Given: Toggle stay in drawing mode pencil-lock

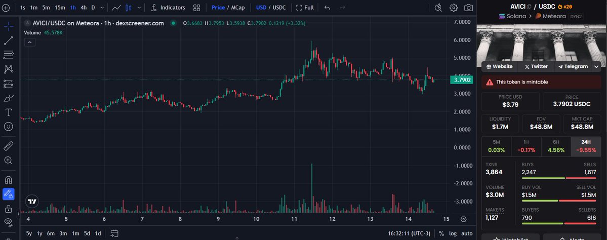Looking at the screenshot, I should point(9,194).
